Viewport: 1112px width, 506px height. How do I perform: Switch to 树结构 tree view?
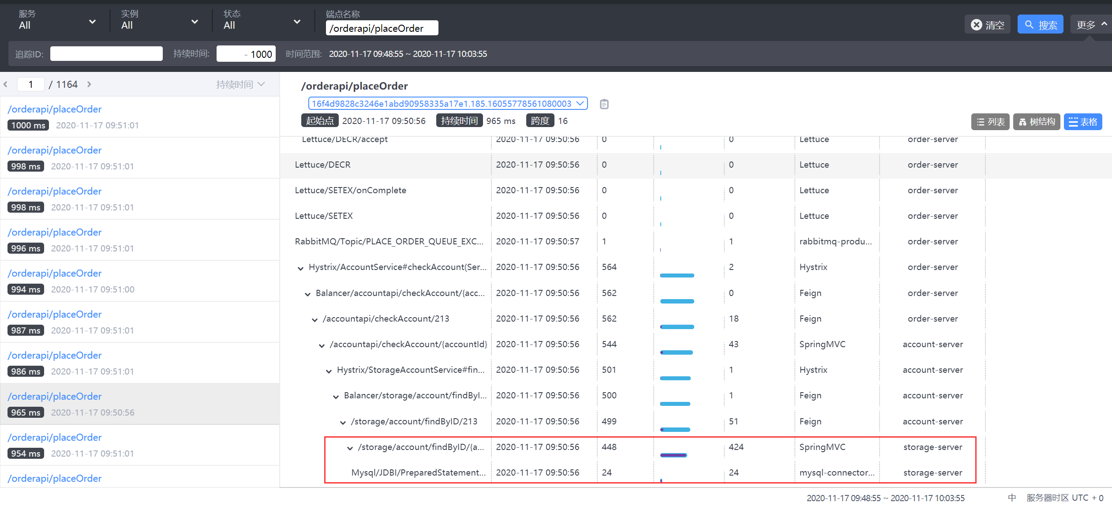[1036, 122]
